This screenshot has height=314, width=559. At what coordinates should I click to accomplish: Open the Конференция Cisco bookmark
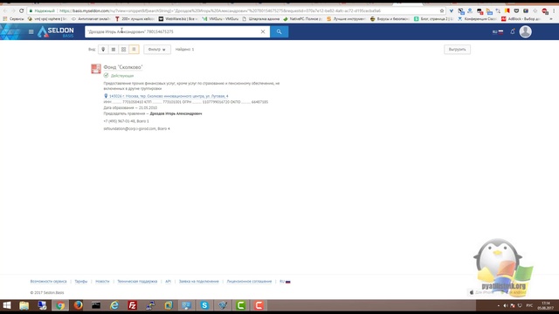pyautogui.click(x=478, y=18)
